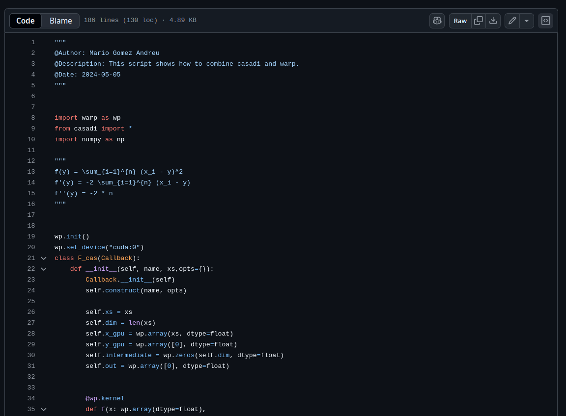Copy the raw file contents

click(479, 21)
